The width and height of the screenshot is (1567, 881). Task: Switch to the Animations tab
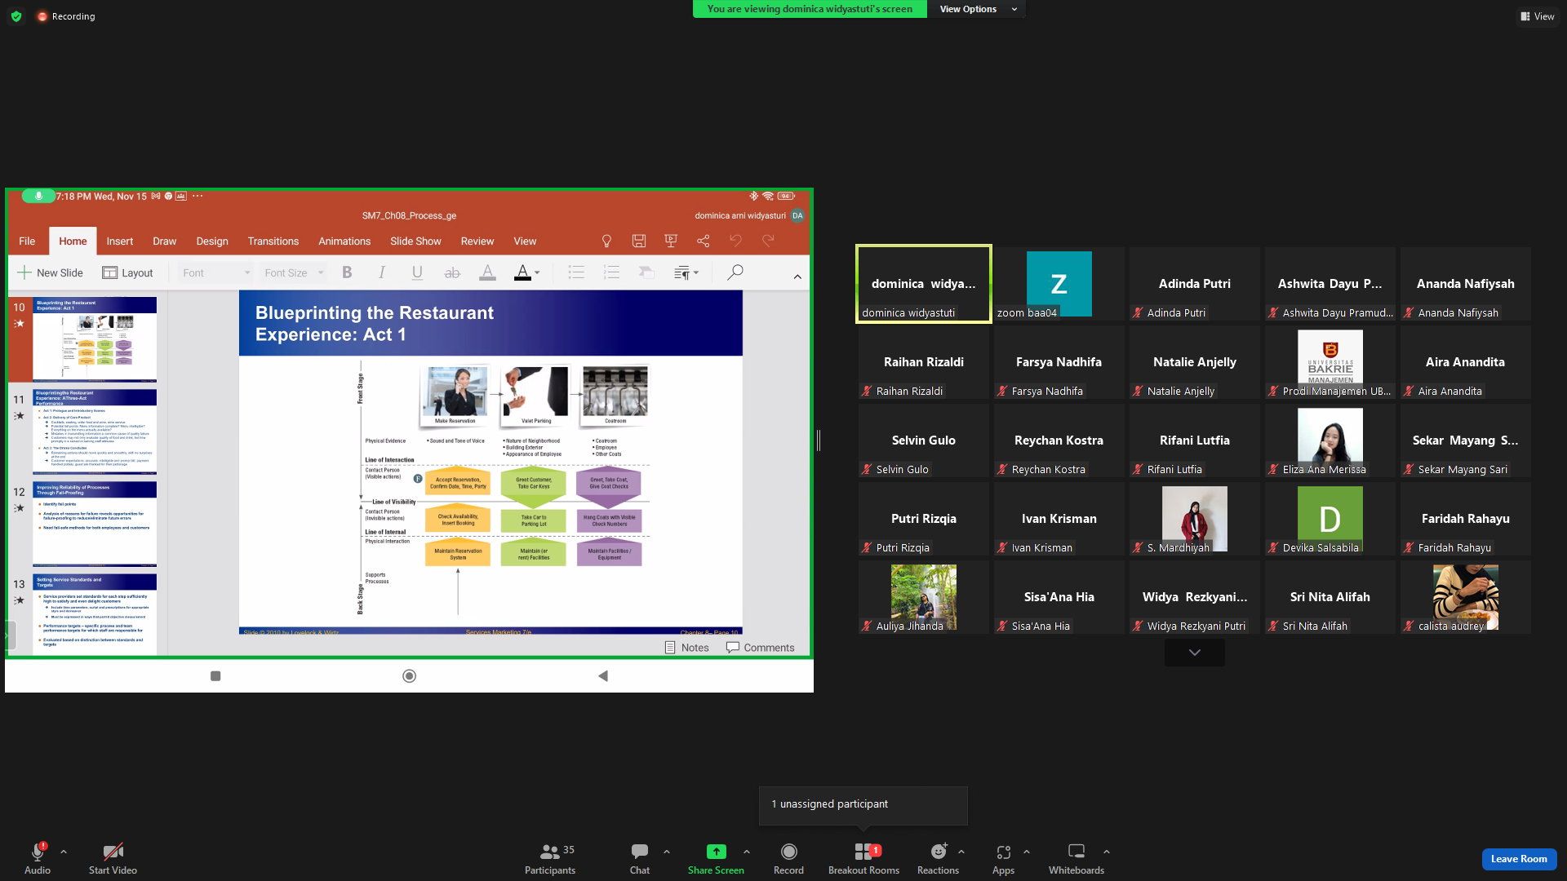[344, 241]
